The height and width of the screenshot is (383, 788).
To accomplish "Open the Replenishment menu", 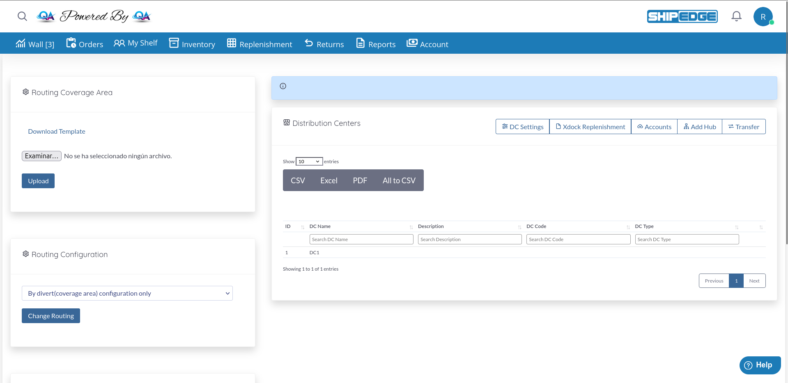I will point(260,44).
